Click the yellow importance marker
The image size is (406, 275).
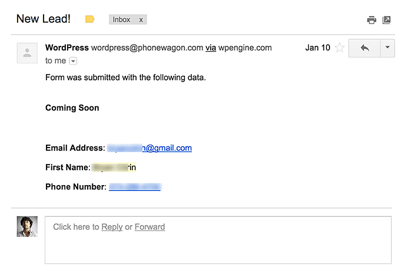point(90,19)
